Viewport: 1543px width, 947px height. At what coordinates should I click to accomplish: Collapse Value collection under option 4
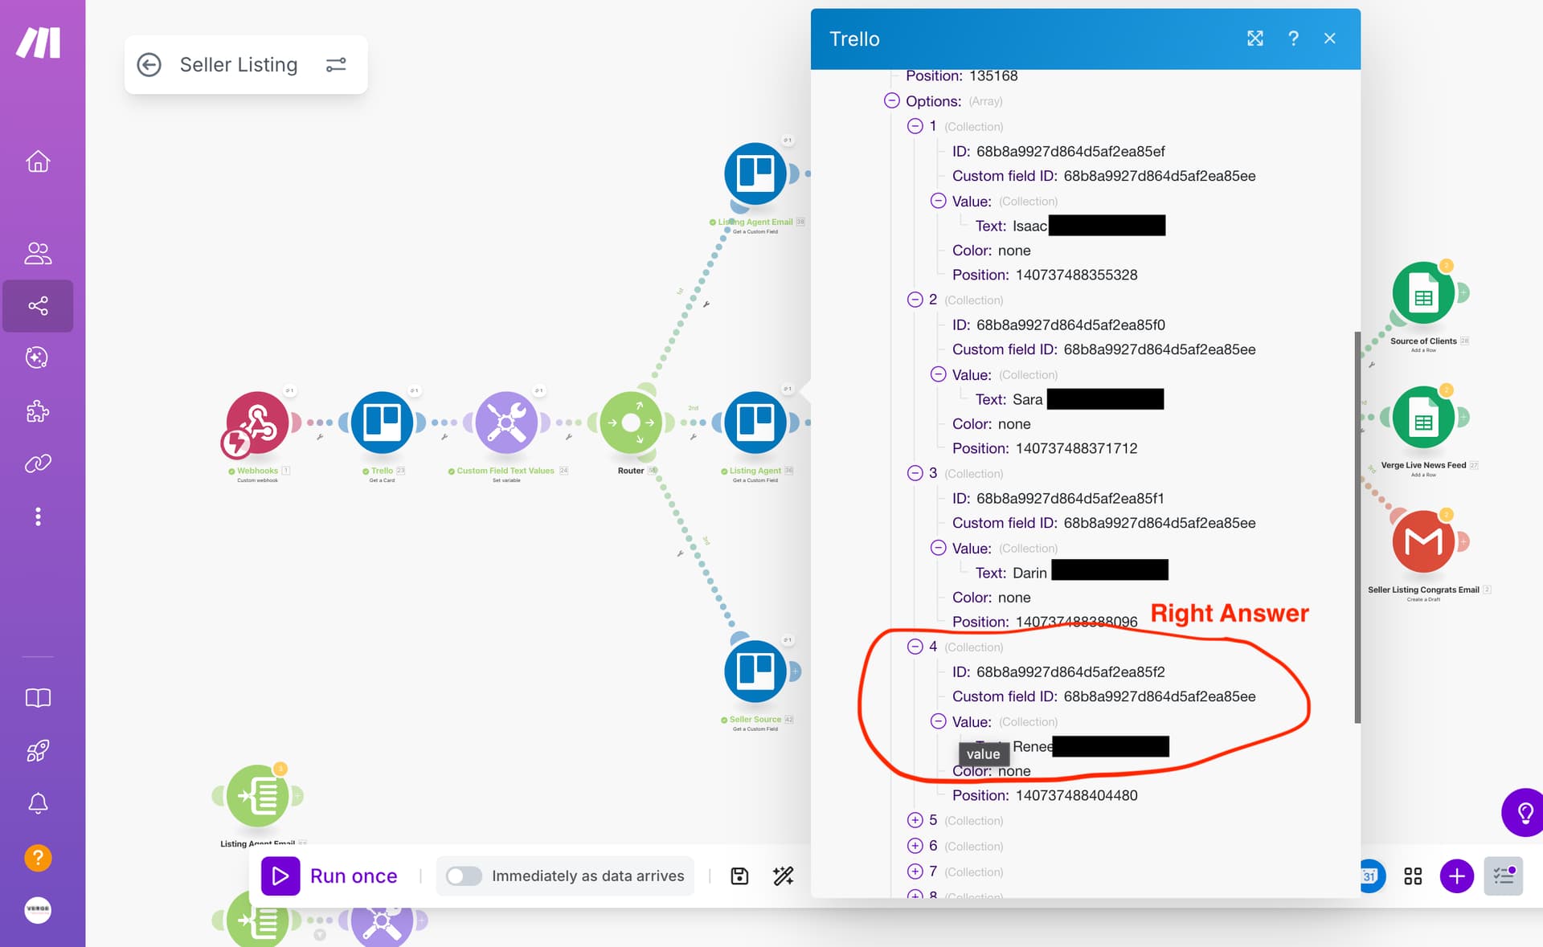pos(939,721)
